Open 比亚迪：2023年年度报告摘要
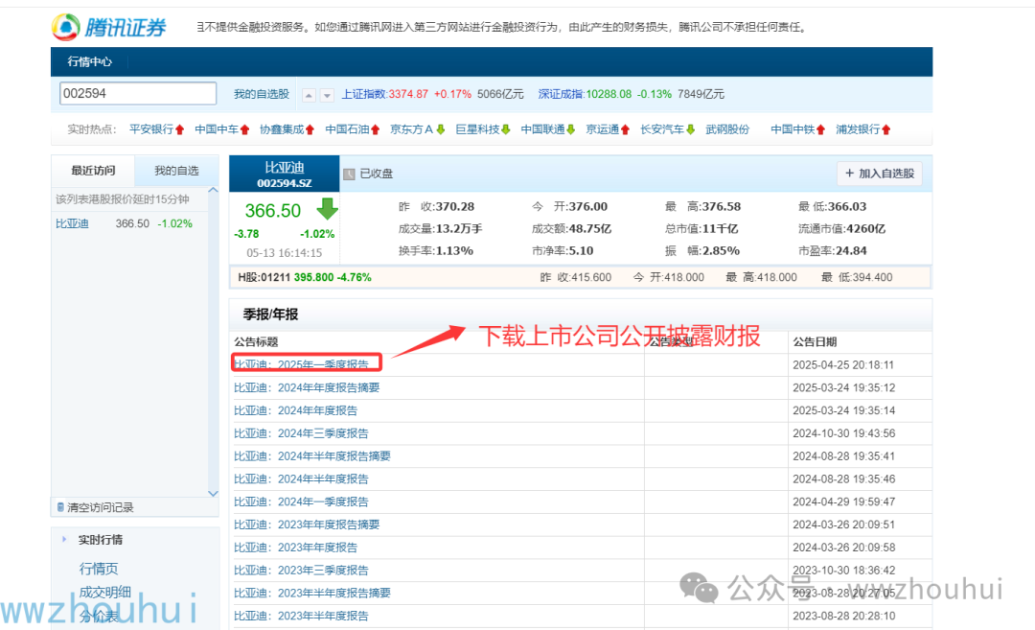Viewport: 1035px width, 630px height. point(307,525)
